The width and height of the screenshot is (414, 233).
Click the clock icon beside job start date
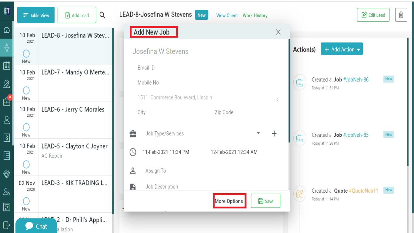133,152
